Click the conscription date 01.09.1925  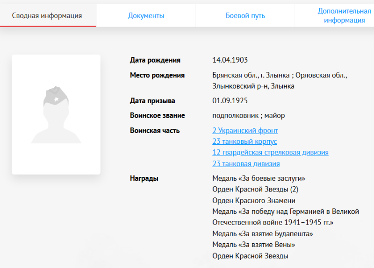coord(230,100)
